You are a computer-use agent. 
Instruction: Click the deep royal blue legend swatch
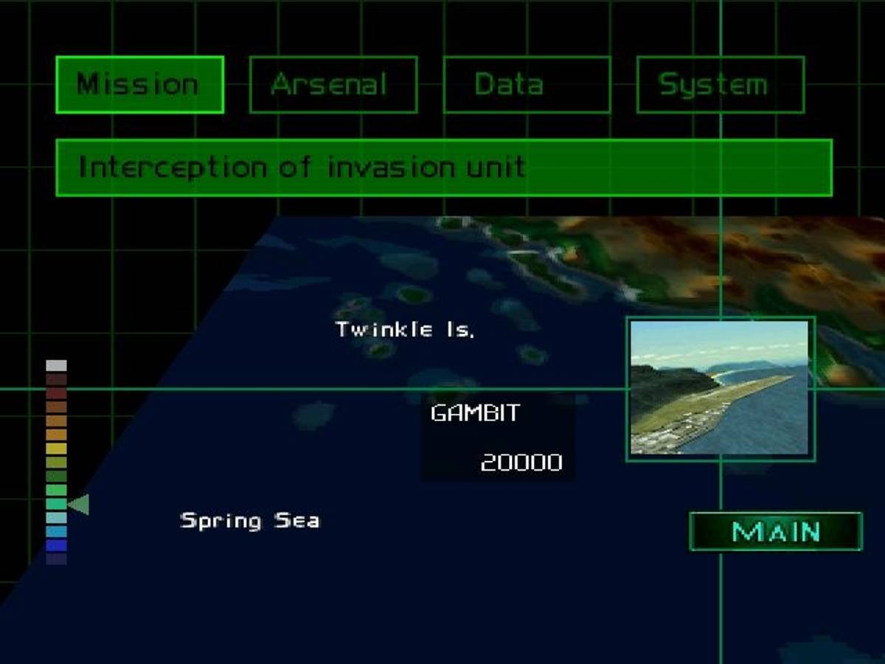pyautogui.click(x=56, y=545)
